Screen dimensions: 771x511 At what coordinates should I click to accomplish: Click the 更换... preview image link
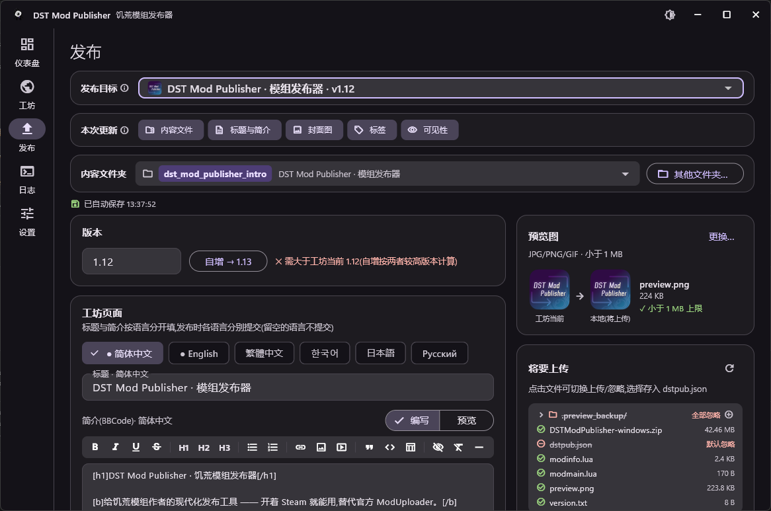coord(721,237)
